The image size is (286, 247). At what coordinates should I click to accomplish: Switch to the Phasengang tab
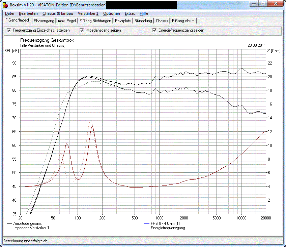(44, 21)
